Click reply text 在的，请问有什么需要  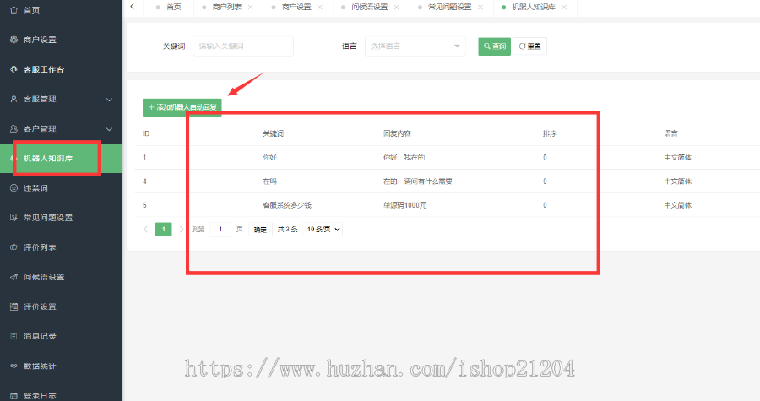click(418, 182)
